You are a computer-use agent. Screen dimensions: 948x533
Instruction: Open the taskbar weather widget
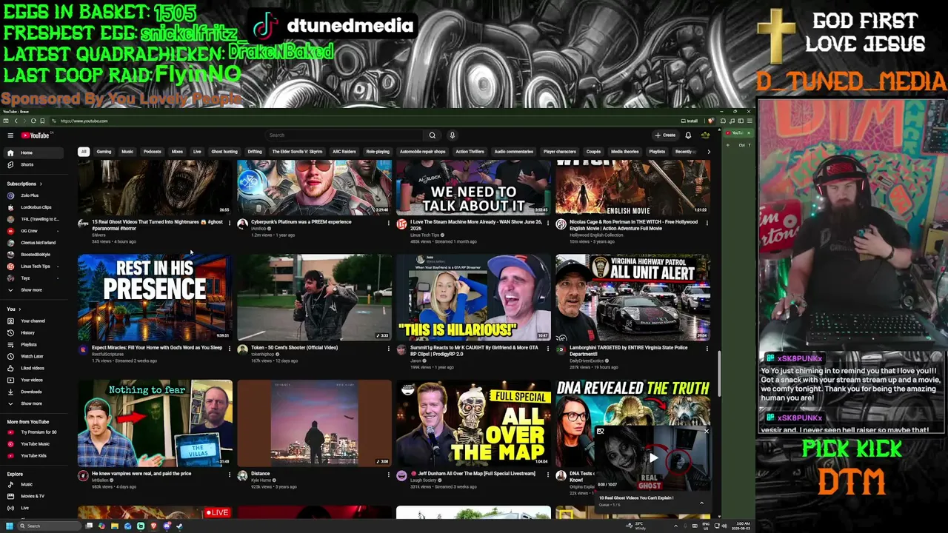tap(636, 526)
